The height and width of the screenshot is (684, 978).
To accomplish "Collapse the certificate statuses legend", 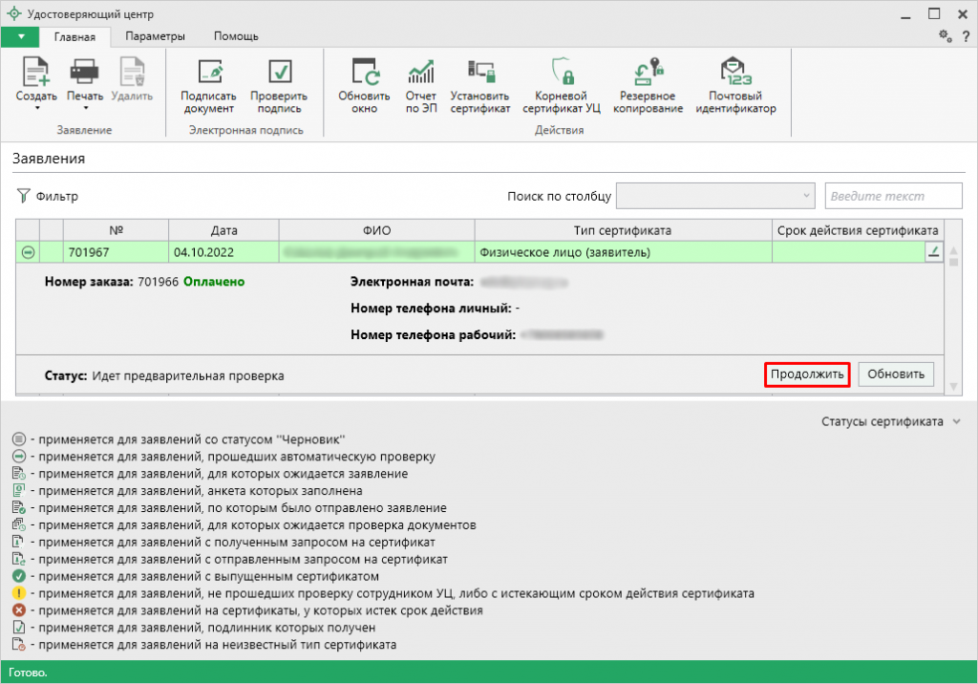I will pyautogui.click(x=955, y=421).
